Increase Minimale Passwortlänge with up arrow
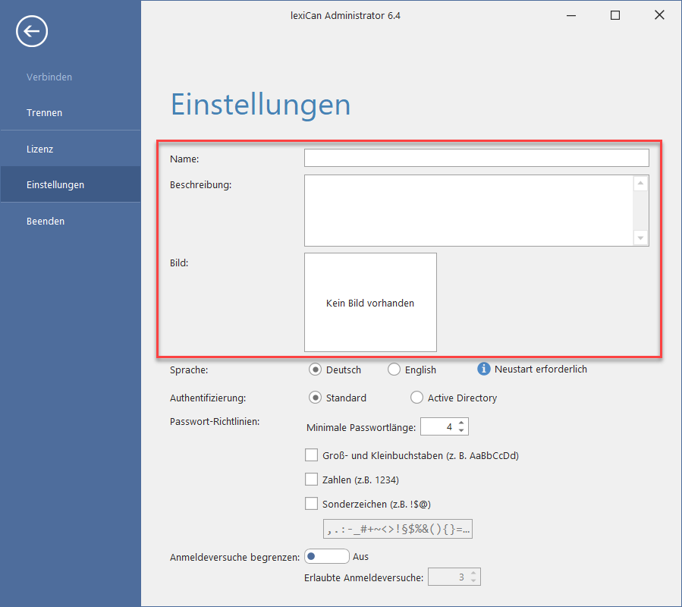This screenshot has width=682, height=607. pyautogui.click(x=462, y=423)
